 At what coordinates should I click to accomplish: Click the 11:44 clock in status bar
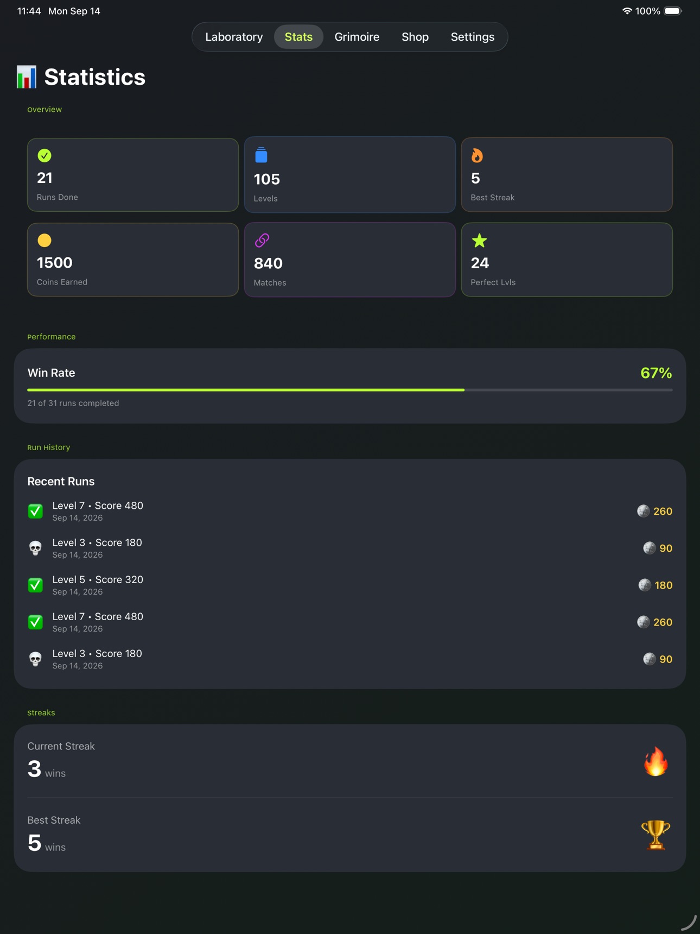click(x=29, y=11)
